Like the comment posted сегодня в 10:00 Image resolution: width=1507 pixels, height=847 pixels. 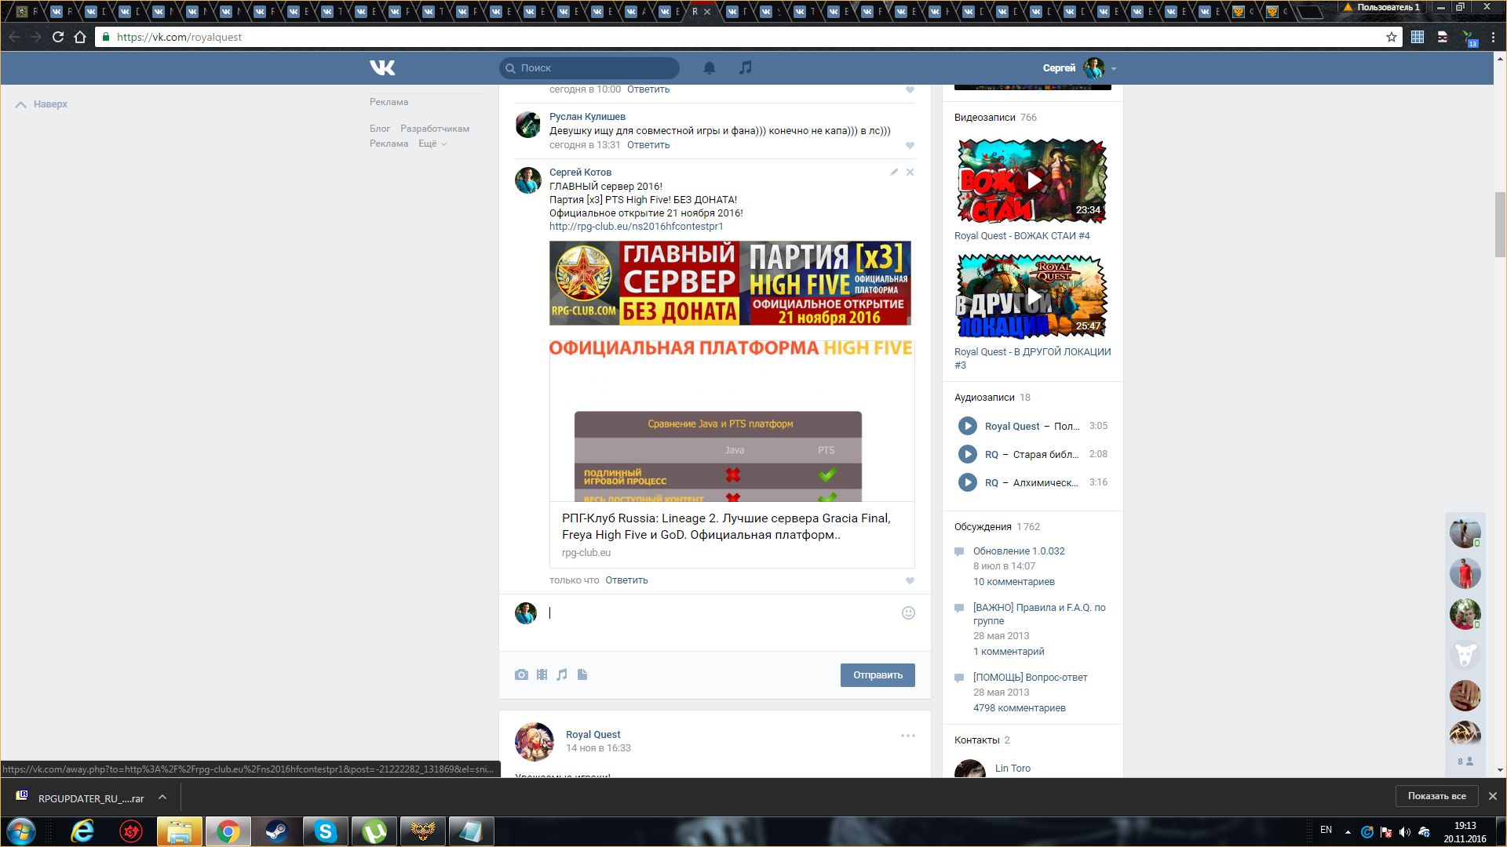tap(910, 89)
